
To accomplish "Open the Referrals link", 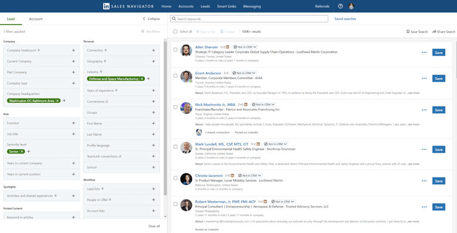I will pyautogui.click(x=322, y=6).
